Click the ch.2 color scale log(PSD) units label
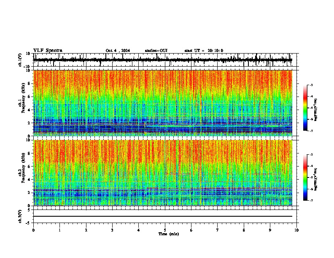The height and width of the screenshot is (258, 334). (x=315, y=180)
